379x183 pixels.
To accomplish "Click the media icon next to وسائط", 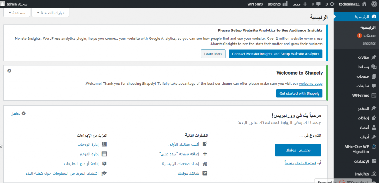I will (374, 67).
